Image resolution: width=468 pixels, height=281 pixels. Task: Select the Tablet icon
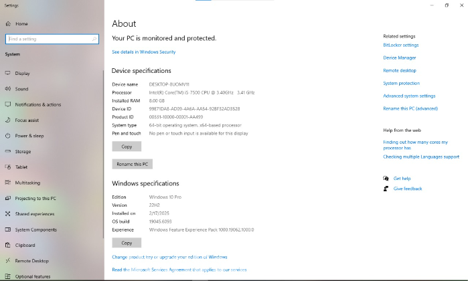tap(8, 167)
